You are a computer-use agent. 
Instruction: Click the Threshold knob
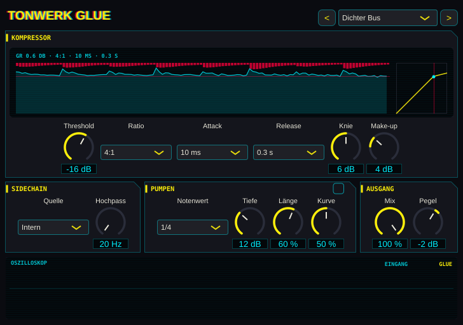(79, 147)
